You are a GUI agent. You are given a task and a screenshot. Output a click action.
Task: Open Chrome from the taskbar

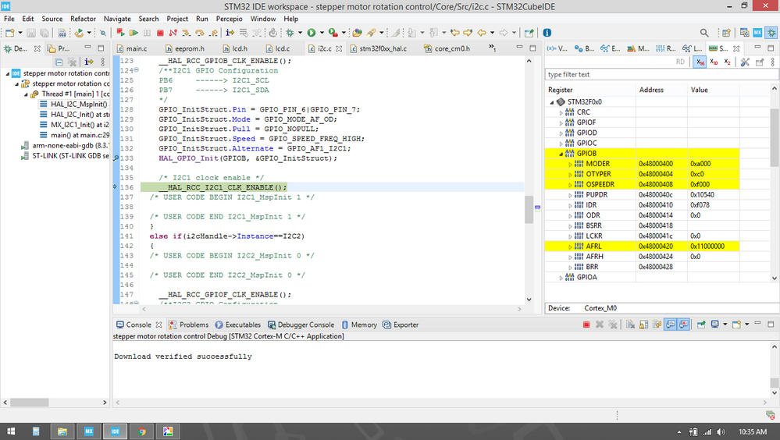pyautogui.click(x=142, y=431)
